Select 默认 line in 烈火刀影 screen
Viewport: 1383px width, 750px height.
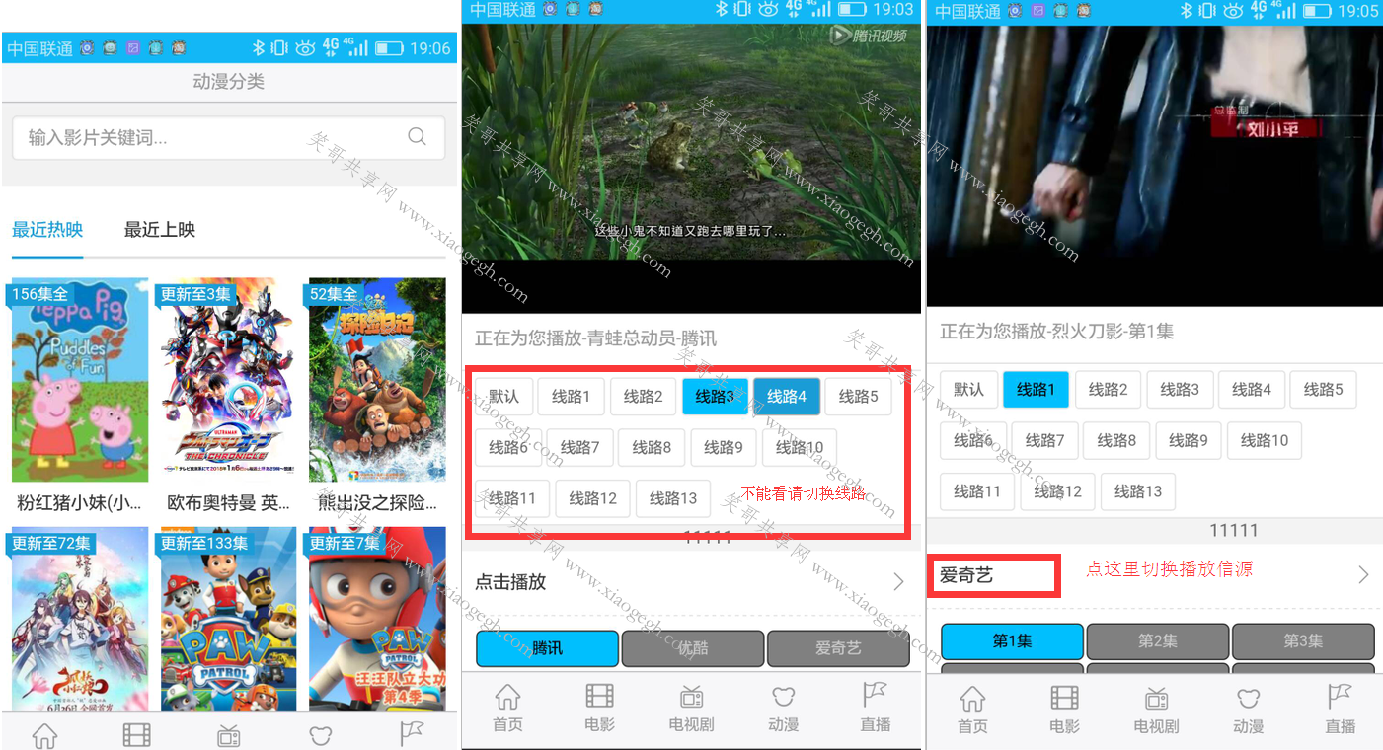coord(968,390)
